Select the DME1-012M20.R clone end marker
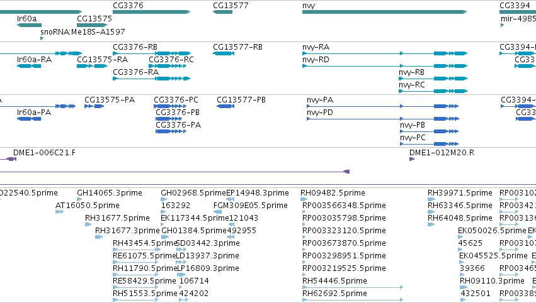Screen dimensions: 536x303 tap(412, 159)
